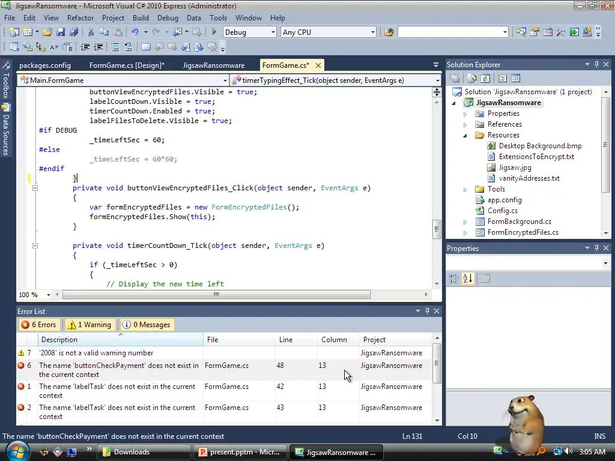Click the Error List vertical scrollbar thumb

pyautogui.click(x=437, y=363)
